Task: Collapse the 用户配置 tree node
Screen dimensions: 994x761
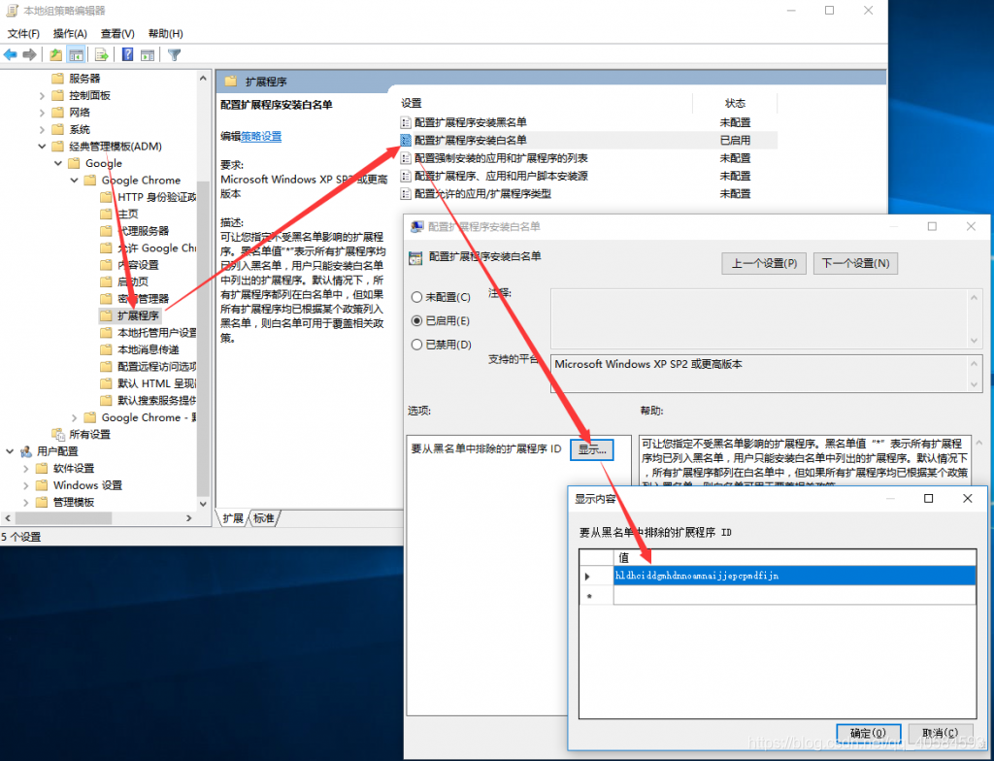Action: coord(10,451)
